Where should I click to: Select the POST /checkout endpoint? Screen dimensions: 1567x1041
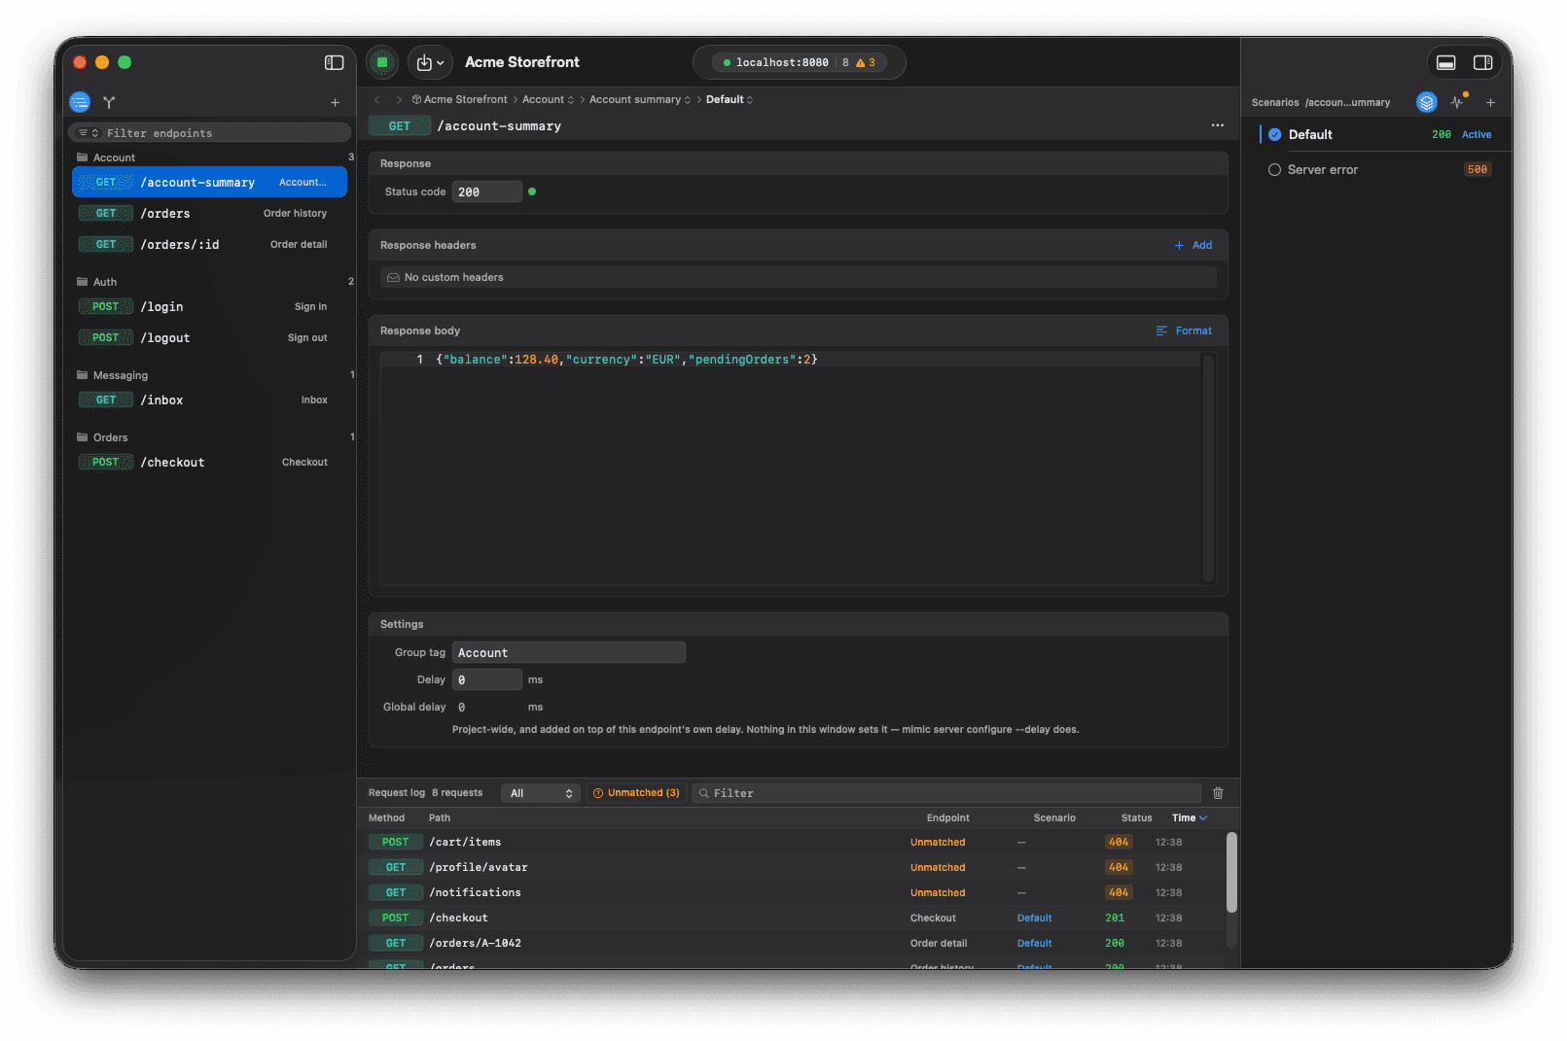point(209,462)
